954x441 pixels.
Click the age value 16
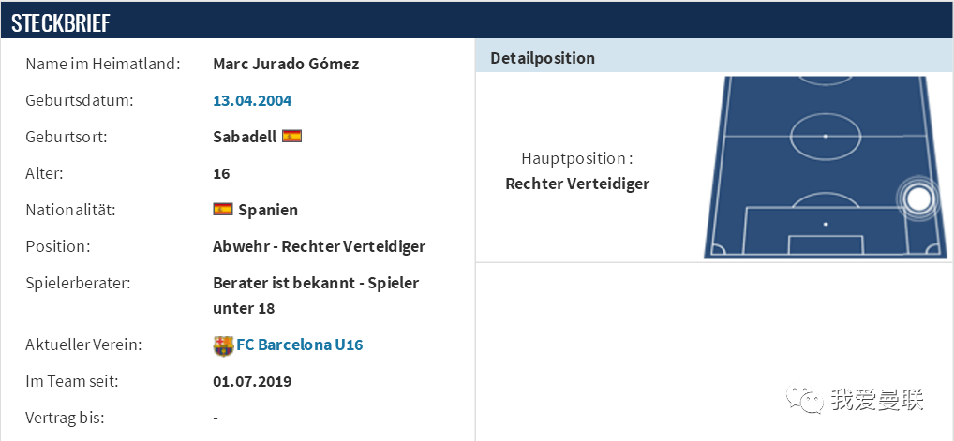point(221,173)
